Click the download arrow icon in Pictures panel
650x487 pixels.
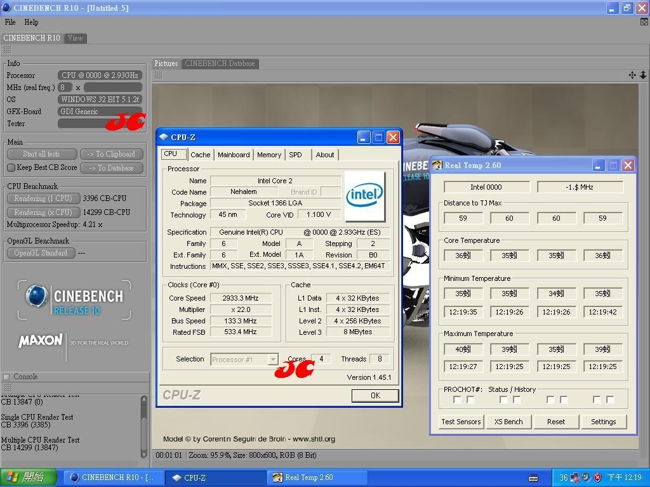(x=642, y=75)
